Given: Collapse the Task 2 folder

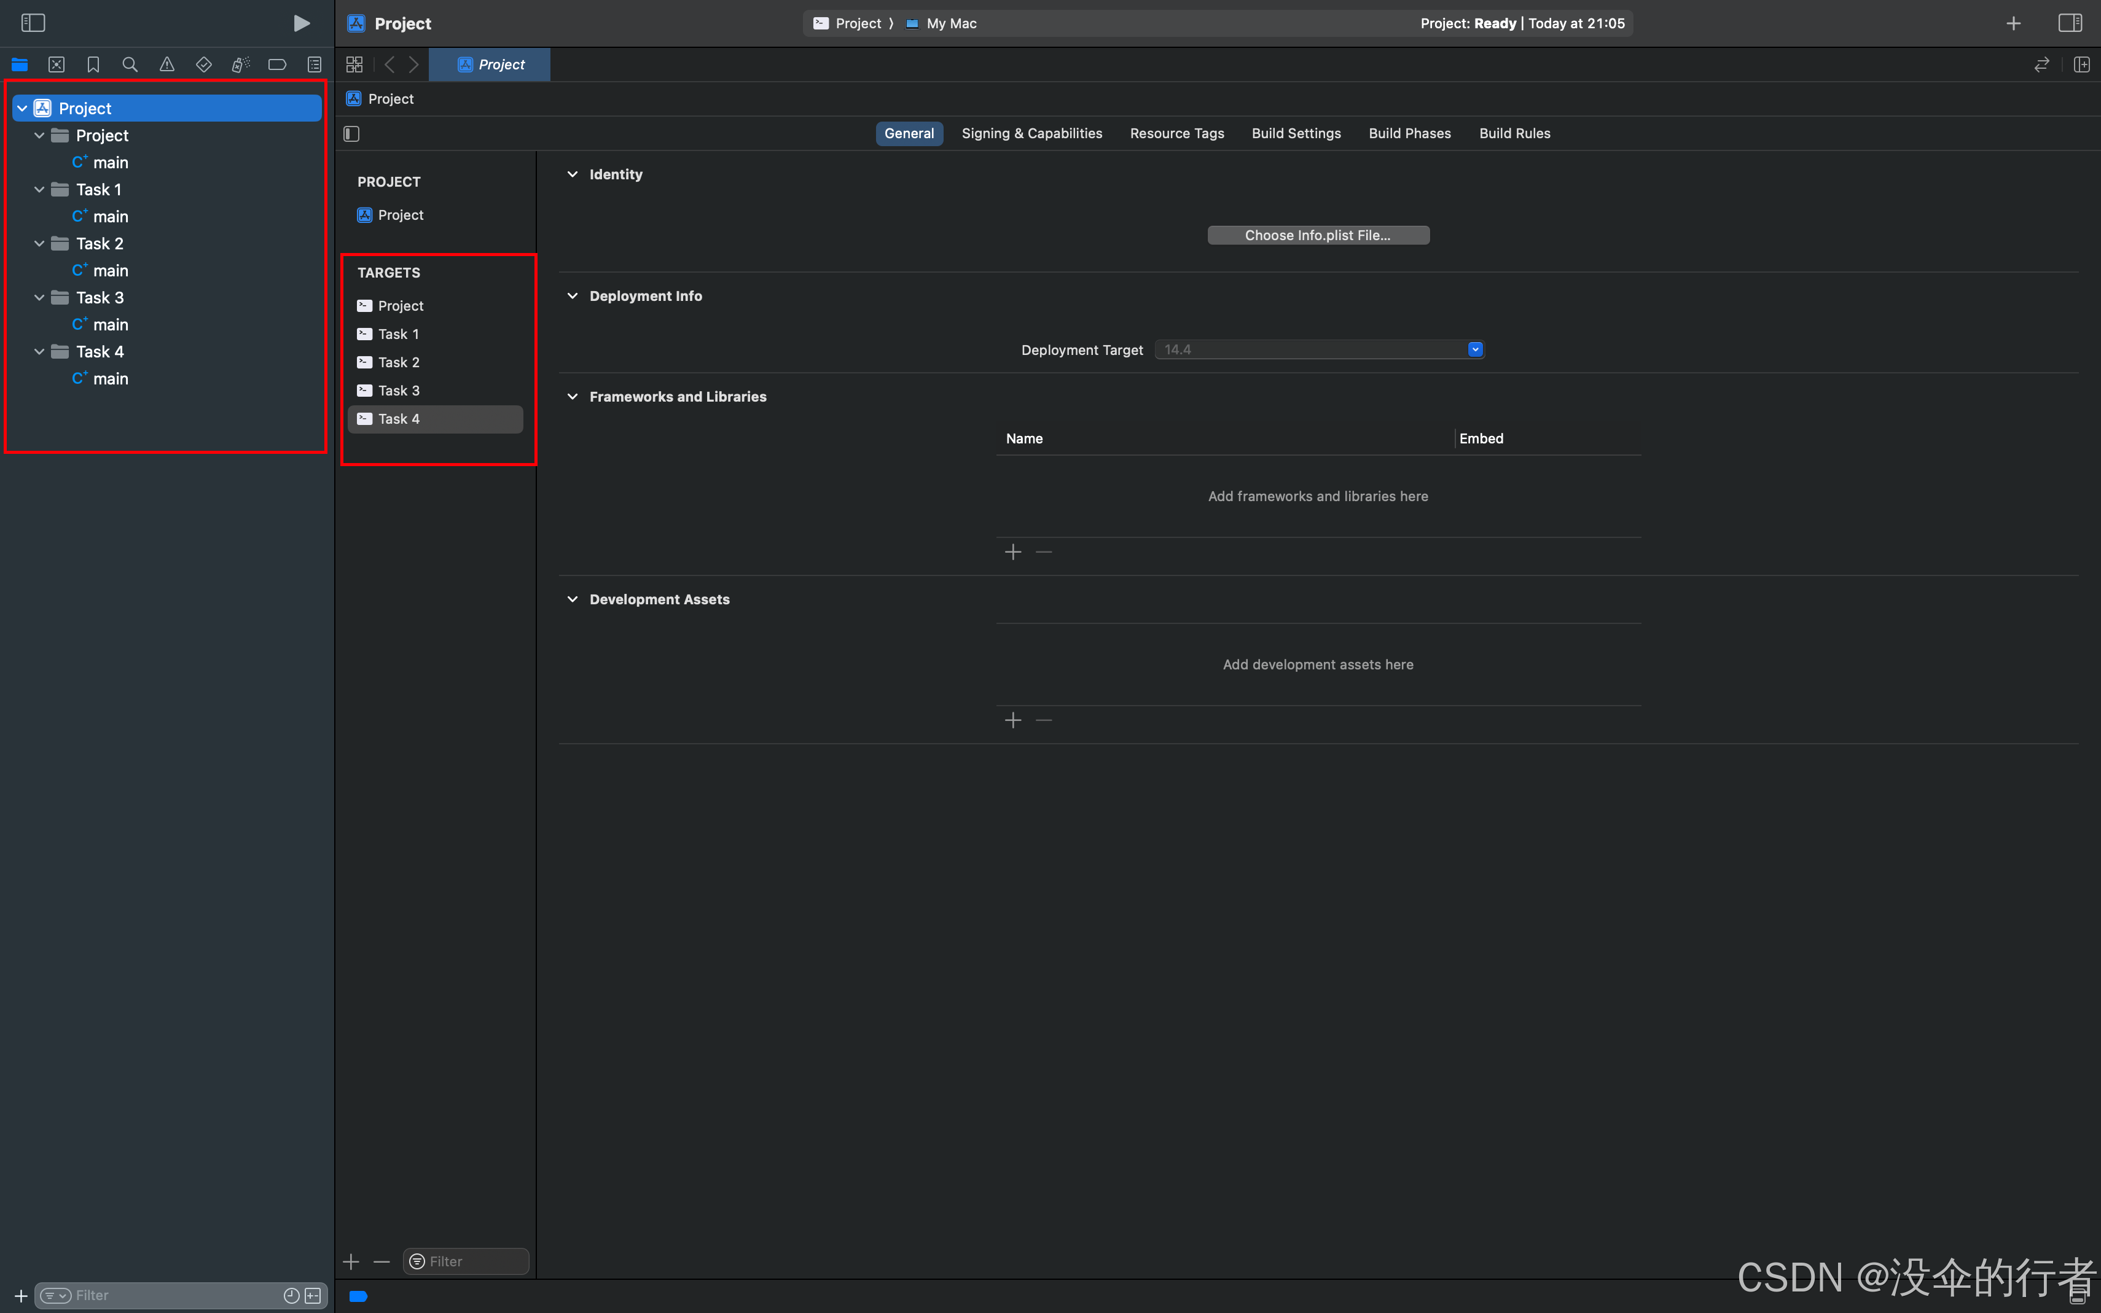Looking at the screenshot, I should (39, 243).
